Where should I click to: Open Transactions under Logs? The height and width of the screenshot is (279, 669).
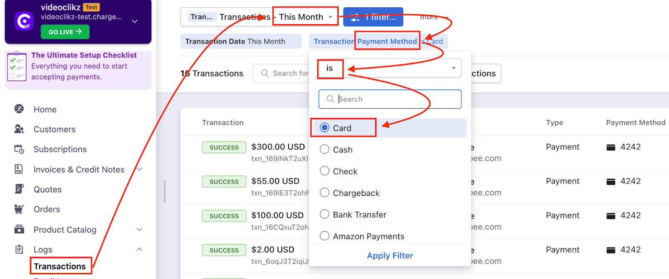(x=60, y=266)
